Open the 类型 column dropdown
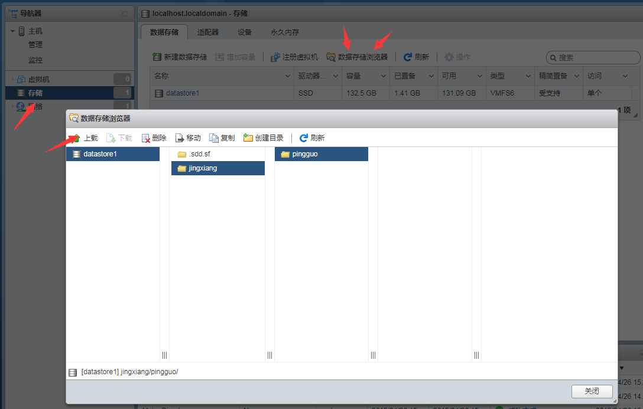 [528, 76]
